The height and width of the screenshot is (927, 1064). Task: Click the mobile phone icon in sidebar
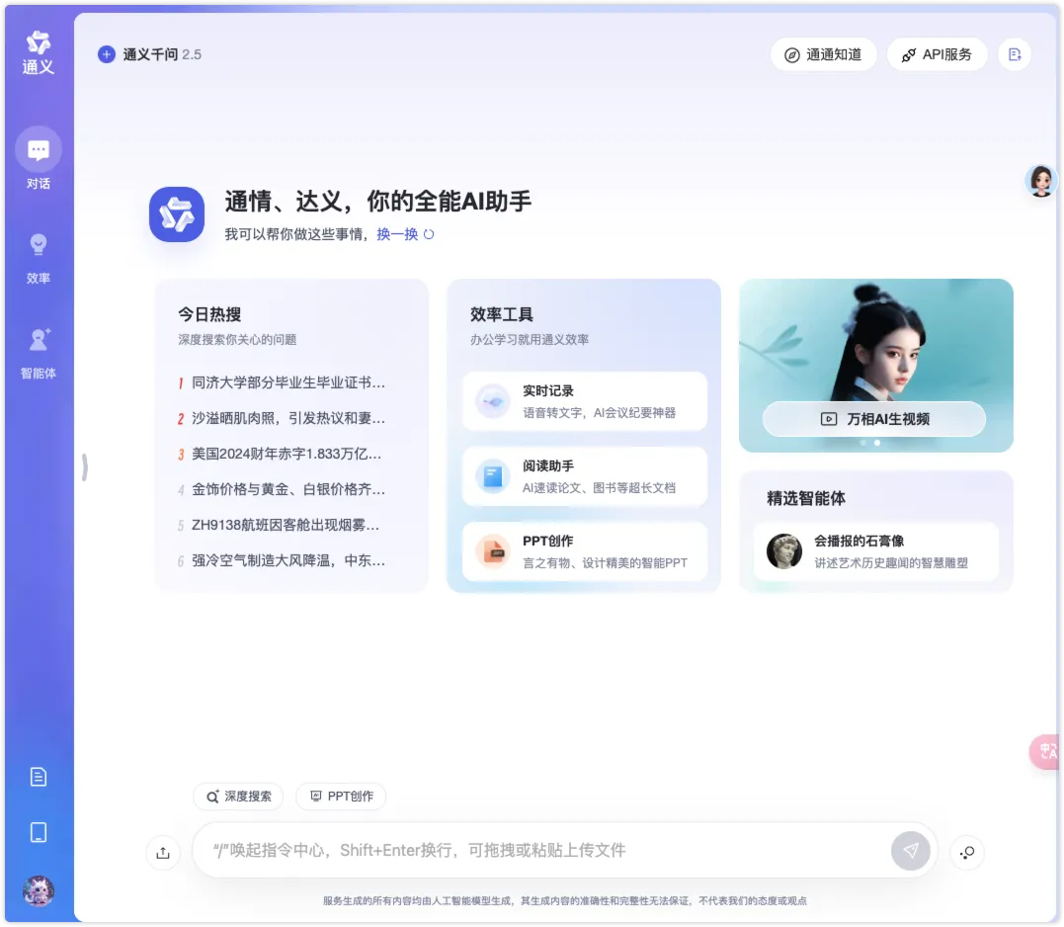(x=39, y=832)
